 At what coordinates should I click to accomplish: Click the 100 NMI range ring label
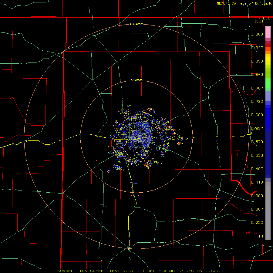136,24
